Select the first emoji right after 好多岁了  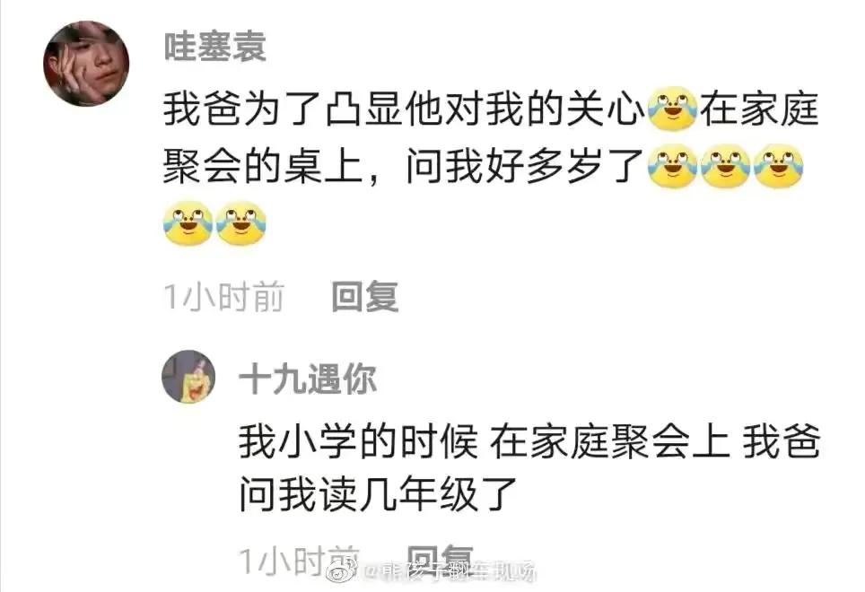point(672,166)
